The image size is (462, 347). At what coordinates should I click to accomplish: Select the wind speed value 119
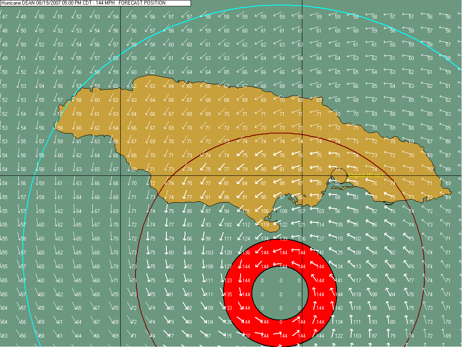pos(265,225)
